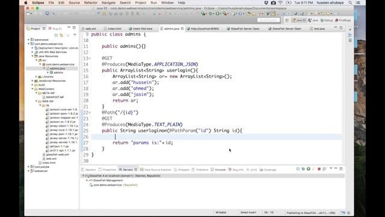Switch to http://localhost:8080 browser tab
The height and width of the screenshot is (217, 385).
pyautogui.click(x=203, y=28)
